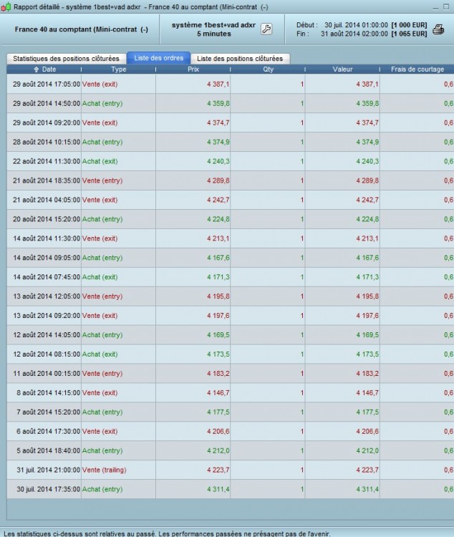Select the 22 août 11:30:00 Achat (exit) row
This screenshot has height=537, width=454.
[231, 161]
